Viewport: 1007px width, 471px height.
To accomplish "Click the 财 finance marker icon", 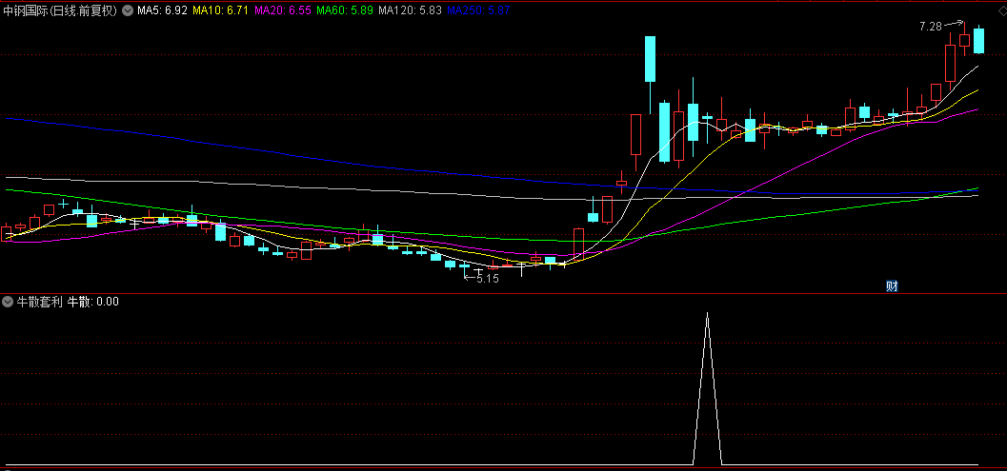I will tap(892, 286).
